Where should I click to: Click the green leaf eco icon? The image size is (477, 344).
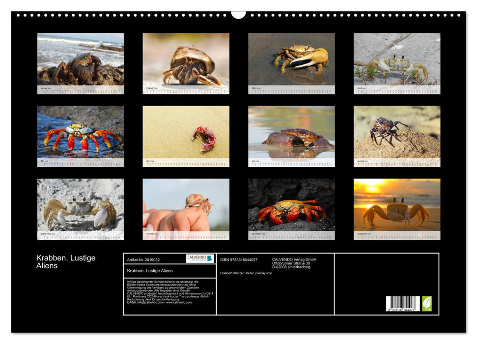427,304
